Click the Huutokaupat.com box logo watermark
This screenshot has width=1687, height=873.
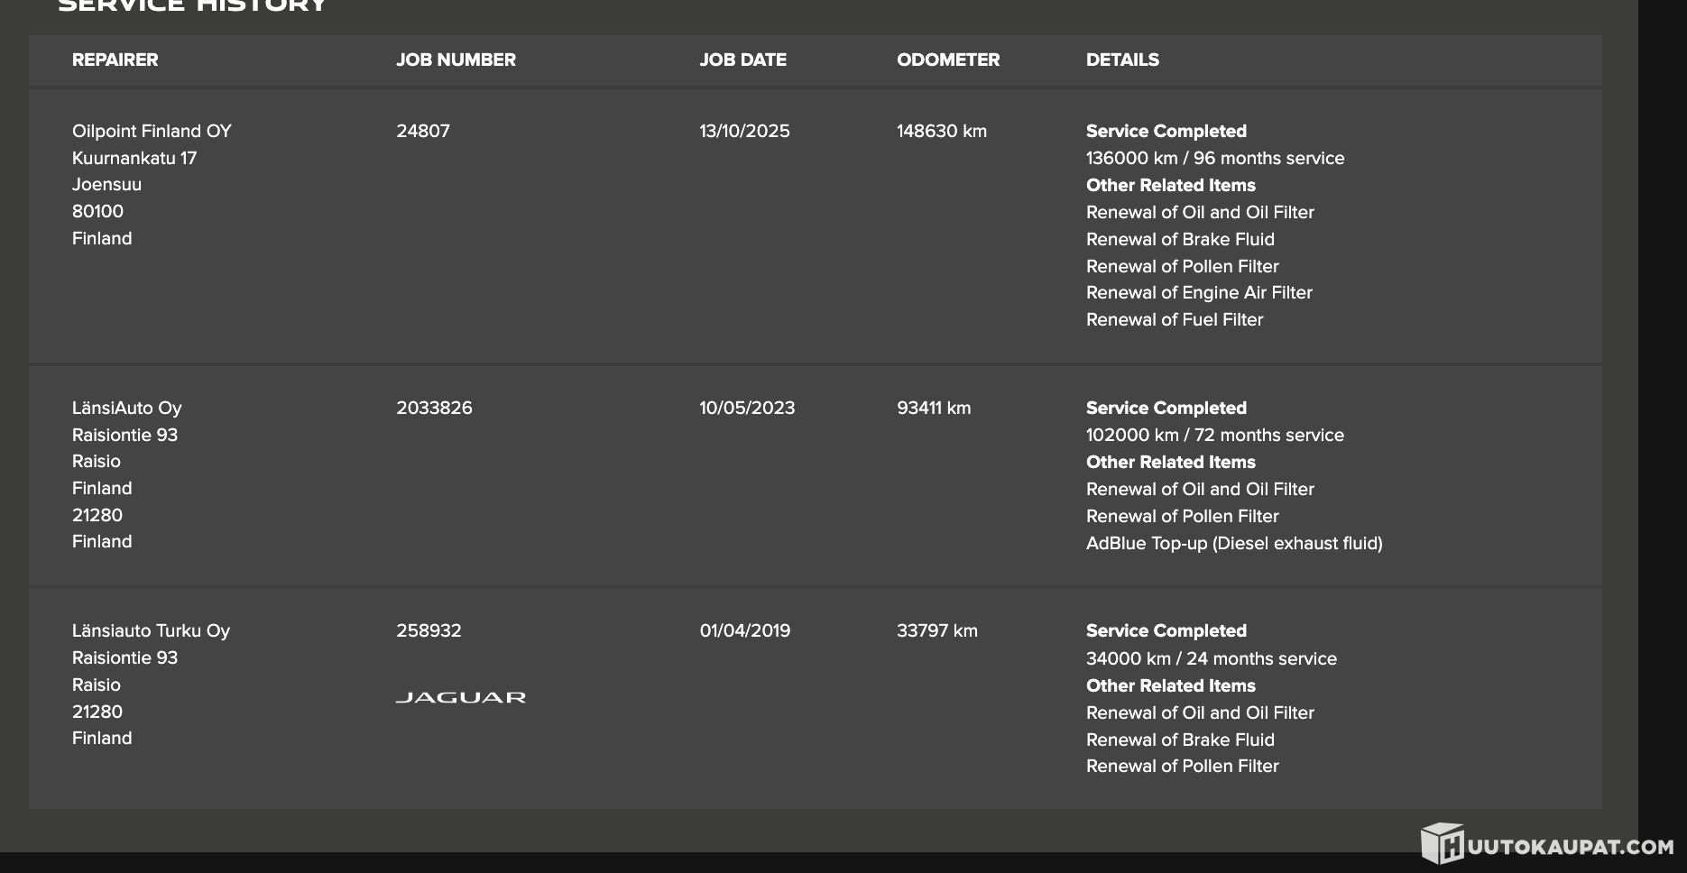[1443, 844]
